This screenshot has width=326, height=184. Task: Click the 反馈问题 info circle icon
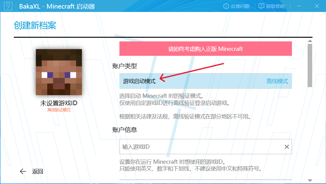click(x=226, y=6)
